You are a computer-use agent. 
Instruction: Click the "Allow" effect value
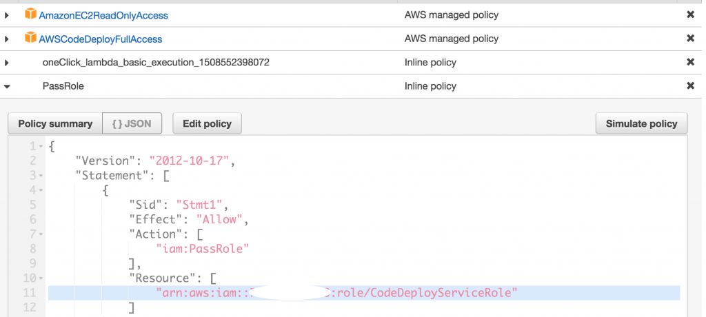[219, 219]
